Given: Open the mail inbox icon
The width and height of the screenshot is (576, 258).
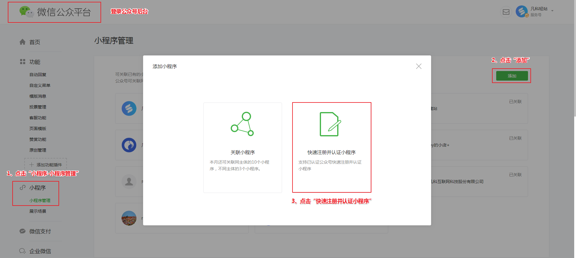Looking at the screenshot, I should (x=506, y=12).
